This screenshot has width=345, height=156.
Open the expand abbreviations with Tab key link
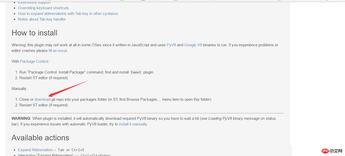click(68, 14)
